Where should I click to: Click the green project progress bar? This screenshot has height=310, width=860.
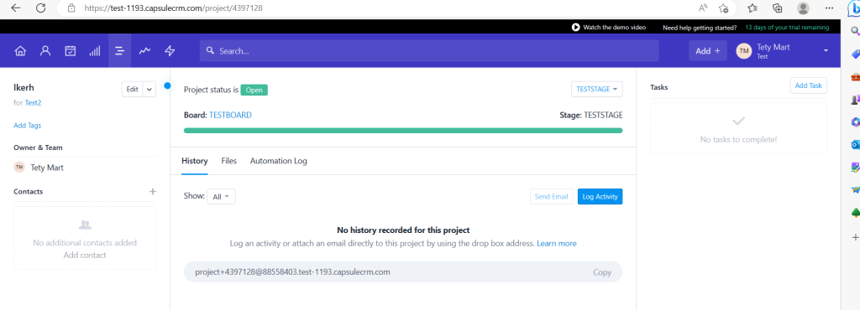403,131
